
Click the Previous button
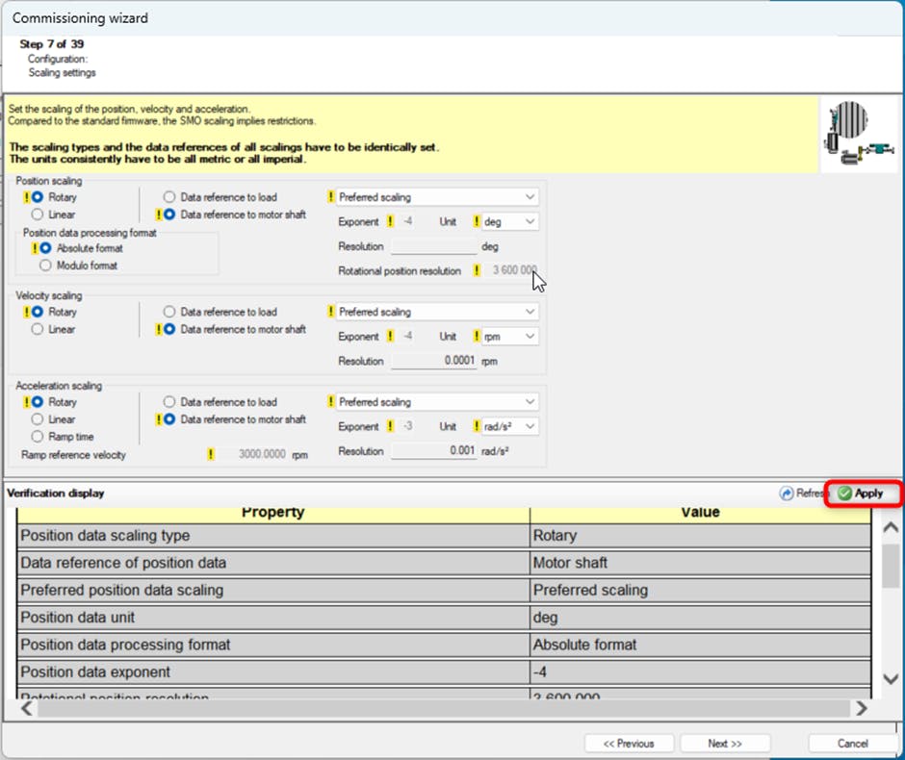[629, 744]
